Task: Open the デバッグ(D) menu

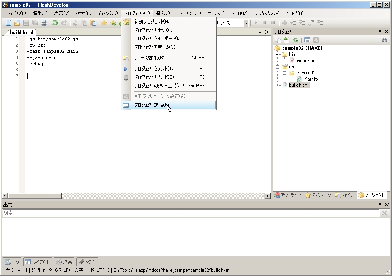Action: pos(108,13)
